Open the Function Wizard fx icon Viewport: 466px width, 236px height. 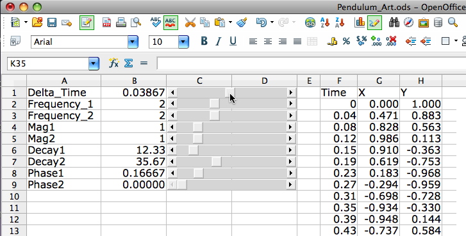coord(113,63)
